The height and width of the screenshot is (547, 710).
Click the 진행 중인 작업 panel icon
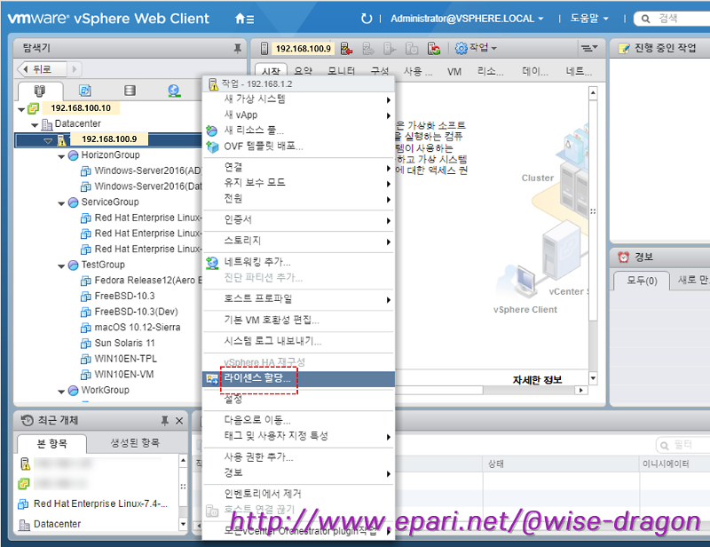pos(624,48)
